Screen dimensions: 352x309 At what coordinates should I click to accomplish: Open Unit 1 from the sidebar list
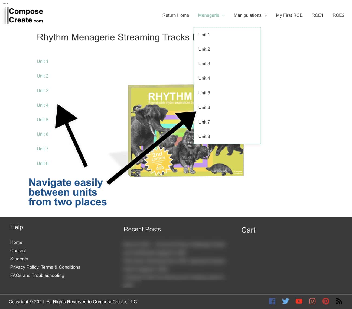click(x=42, y=61)
